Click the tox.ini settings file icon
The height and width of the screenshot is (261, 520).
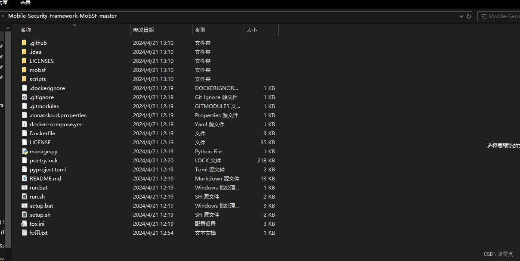pyautogui.click(x=24, y=224)
